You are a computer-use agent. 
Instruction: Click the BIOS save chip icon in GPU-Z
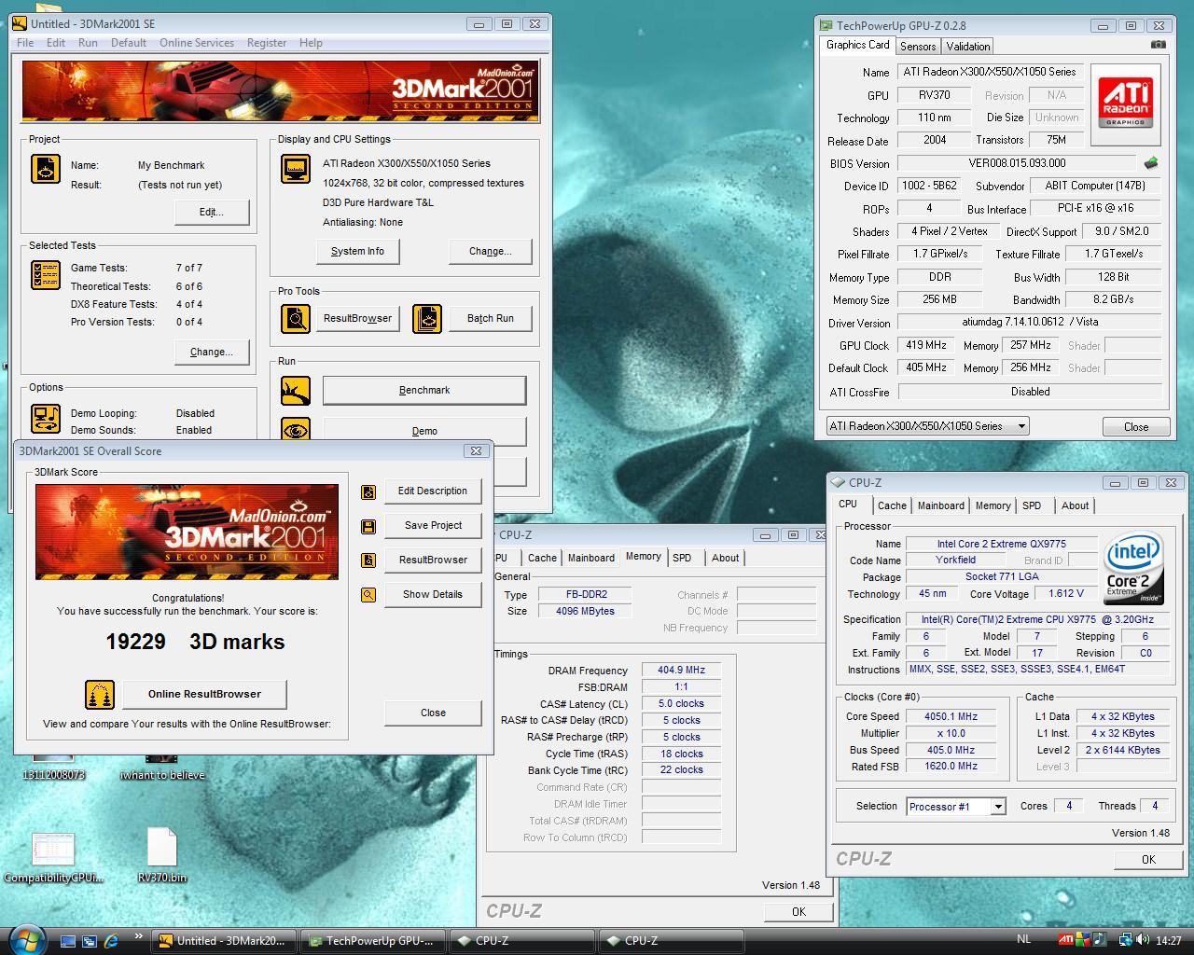pos(1151,162)
